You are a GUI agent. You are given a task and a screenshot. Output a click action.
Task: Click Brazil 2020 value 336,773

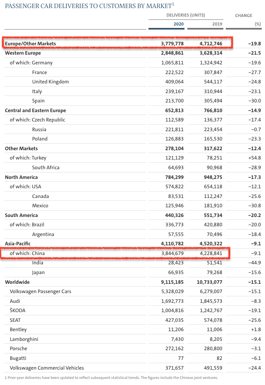[x=174, y=225]
